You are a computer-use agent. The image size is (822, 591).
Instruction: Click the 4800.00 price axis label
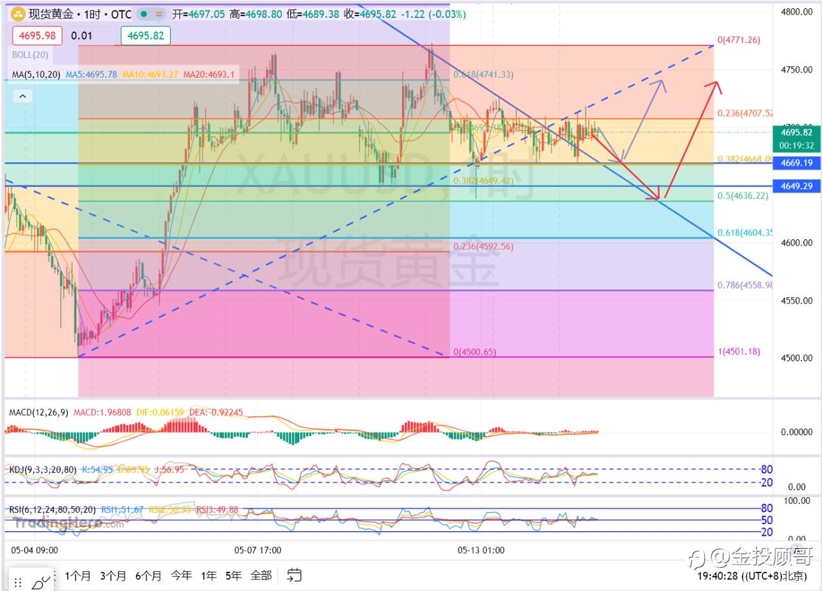796,12
